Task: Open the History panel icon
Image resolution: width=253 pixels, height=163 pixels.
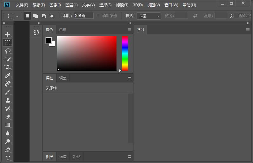Action: click(x=36, y=32)
